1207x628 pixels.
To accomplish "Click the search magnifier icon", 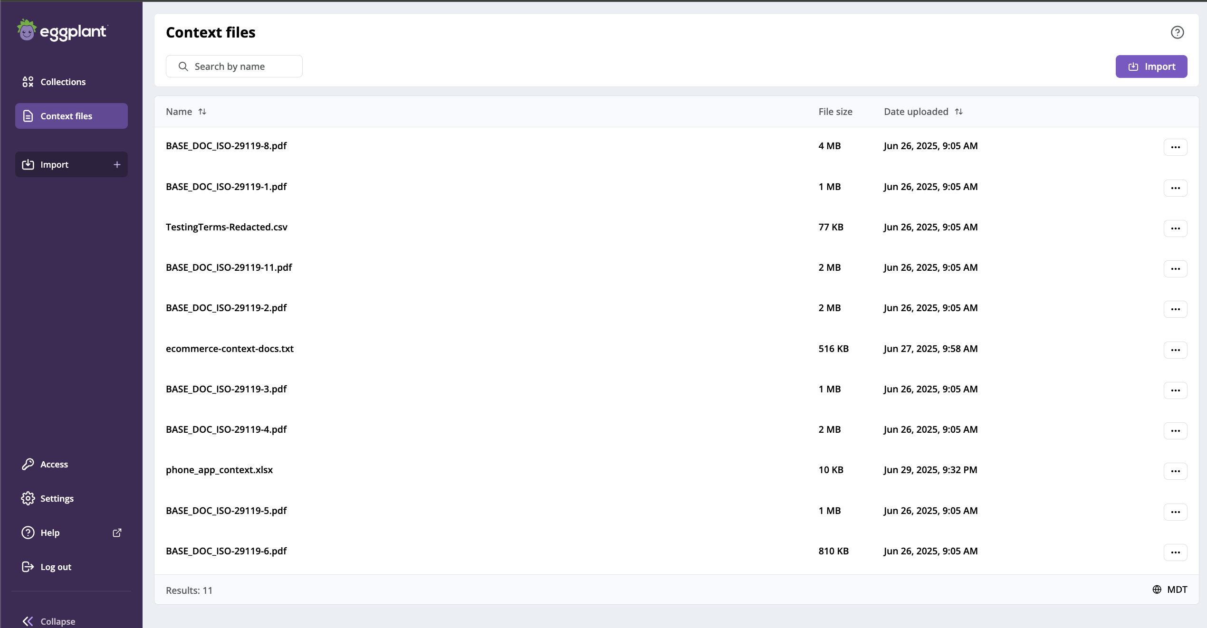I will point(183,67).
